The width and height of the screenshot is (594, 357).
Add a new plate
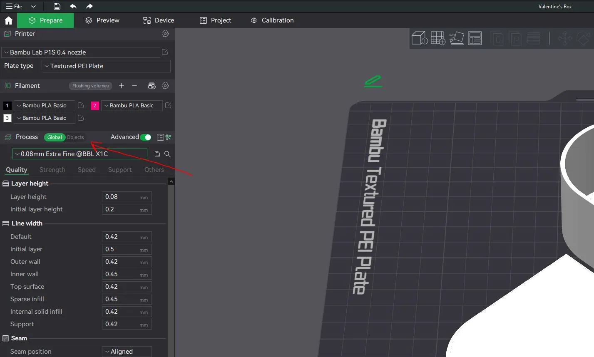pyautogui.click(x=438, y=38)
